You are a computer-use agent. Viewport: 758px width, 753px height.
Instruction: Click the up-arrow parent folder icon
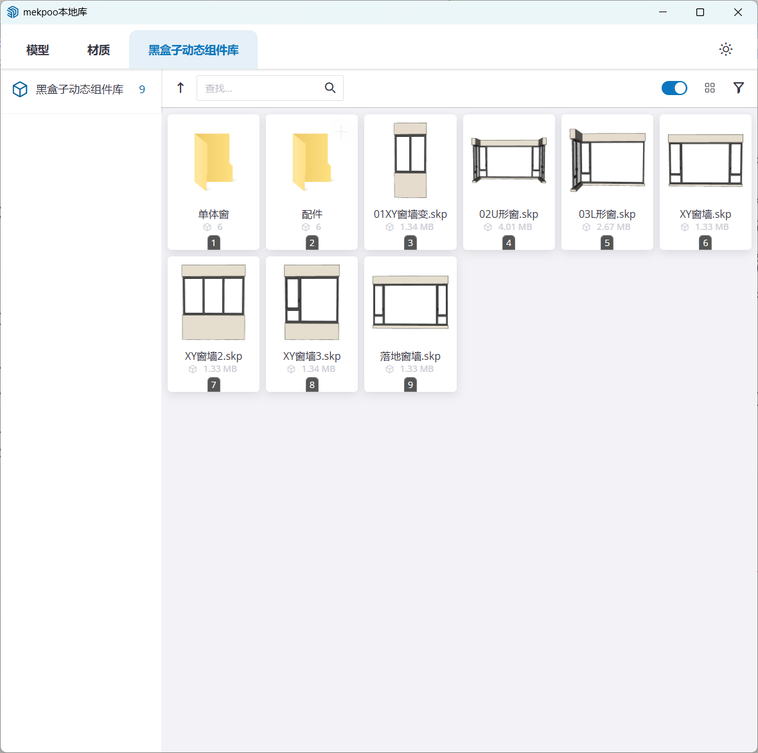click(181, 88)
